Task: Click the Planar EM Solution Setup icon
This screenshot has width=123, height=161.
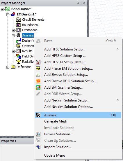Action: (x=38, y=69)
